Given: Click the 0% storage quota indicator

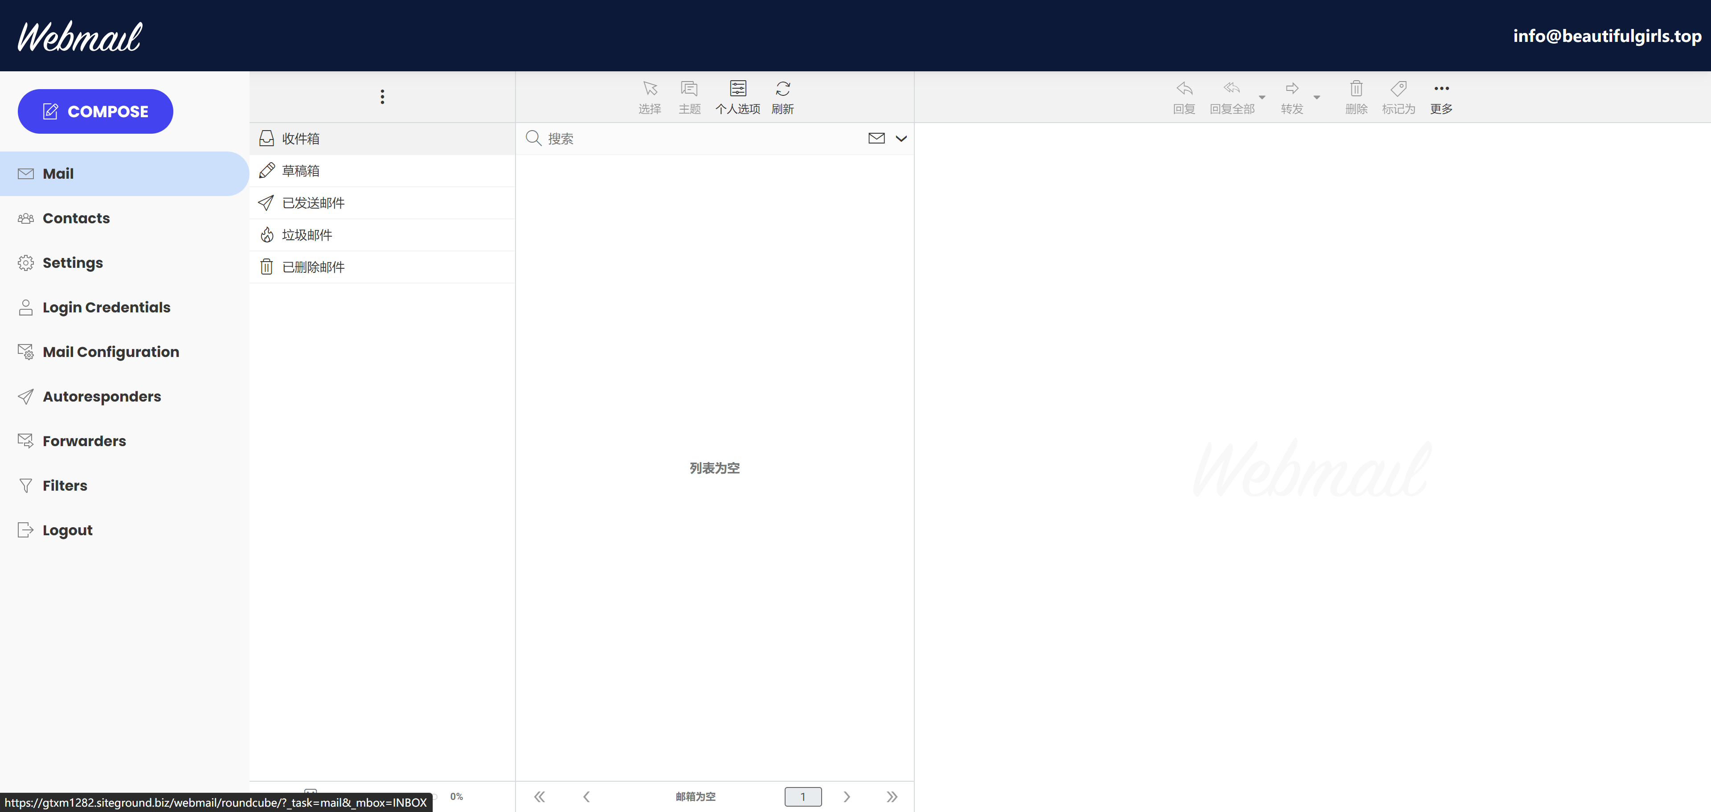Looking at the screenshot, I should (456, 796).
